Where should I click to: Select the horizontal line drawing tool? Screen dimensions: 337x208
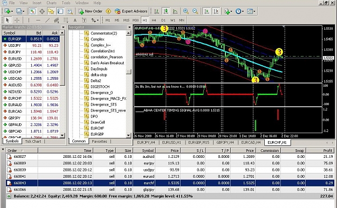(x=38, y=20)
